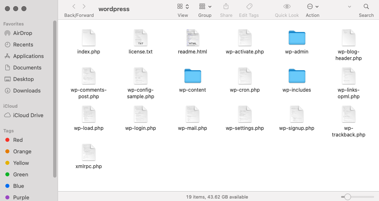Expand the toolbar overflow chevron
This screenshot has height=201, width=379.
click(x=349, y=7)
